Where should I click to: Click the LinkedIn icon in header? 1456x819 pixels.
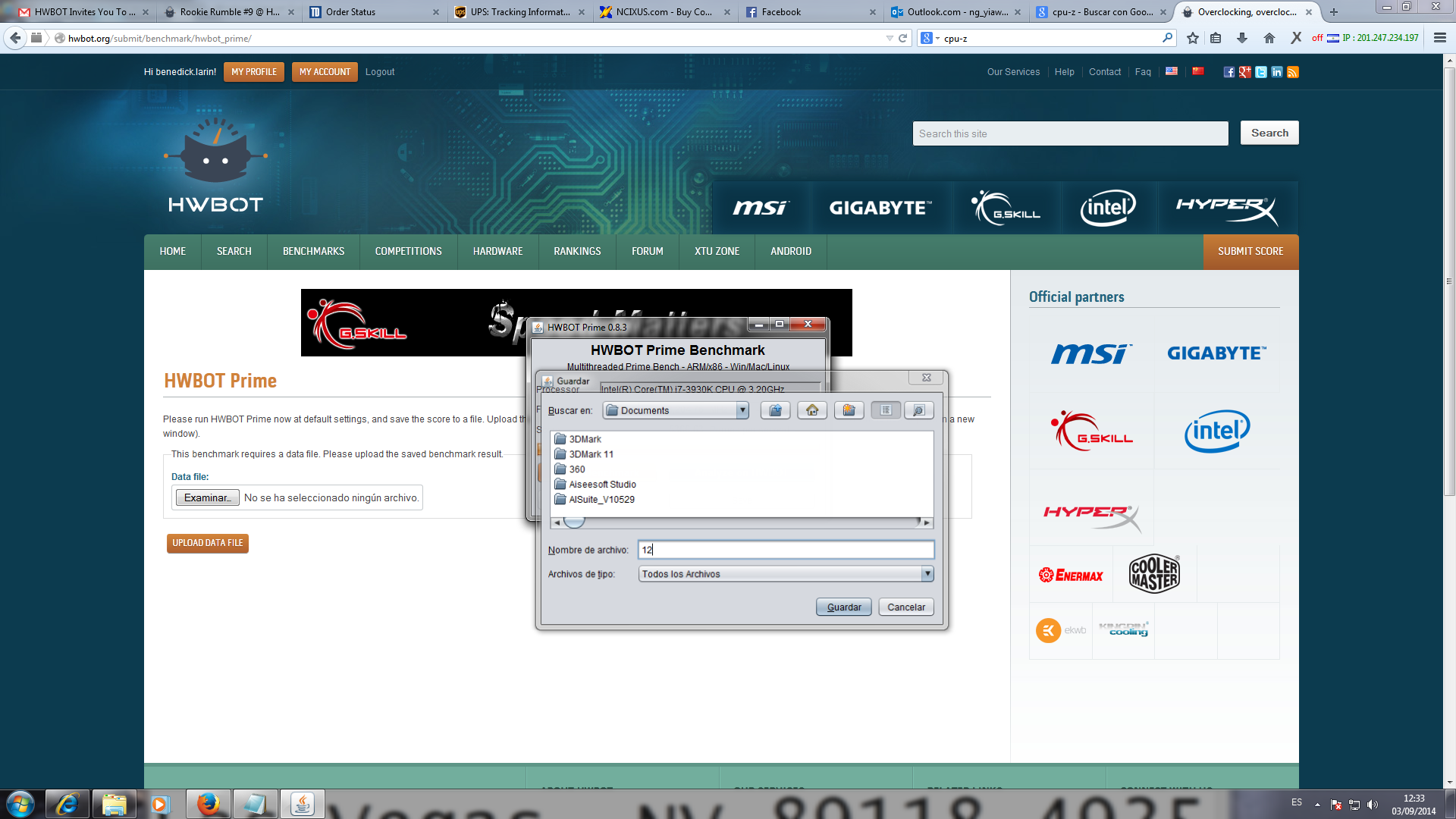click(x=1276, y=72)
